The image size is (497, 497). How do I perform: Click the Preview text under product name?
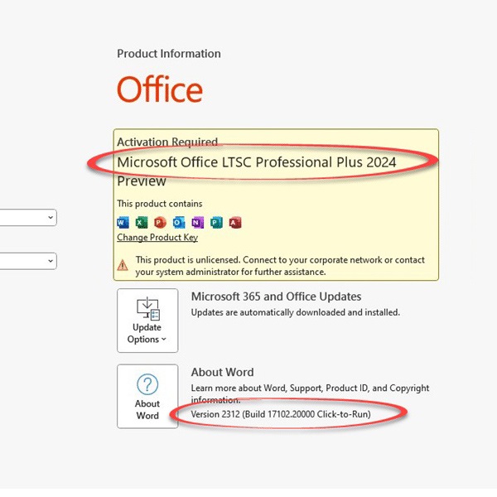[142, 181]
